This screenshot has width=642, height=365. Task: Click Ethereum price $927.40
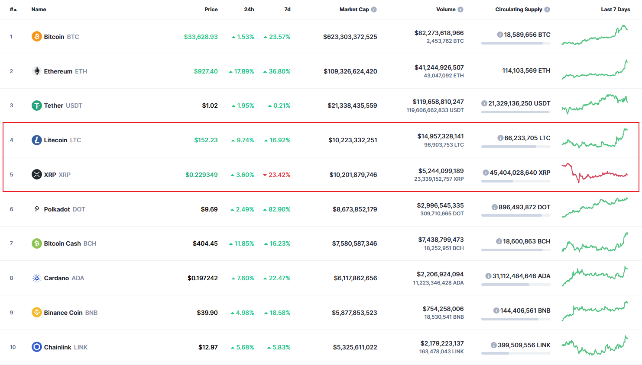point(206,71)
